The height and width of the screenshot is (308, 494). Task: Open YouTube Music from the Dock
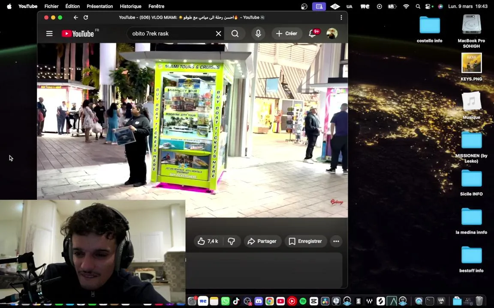292,301
